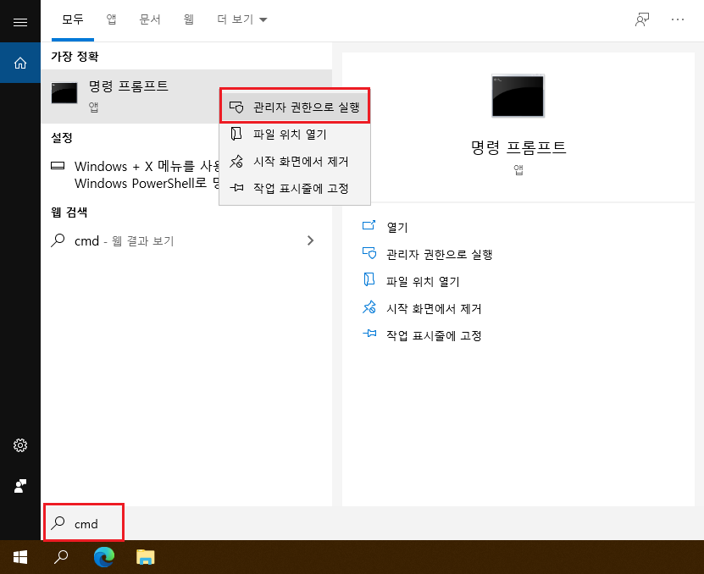Open the Windows Start button
The height and width of the screenshot is (574, 704).
20,557
